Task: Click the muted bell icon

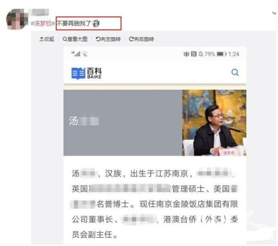Action: click(x=201, y=54)
